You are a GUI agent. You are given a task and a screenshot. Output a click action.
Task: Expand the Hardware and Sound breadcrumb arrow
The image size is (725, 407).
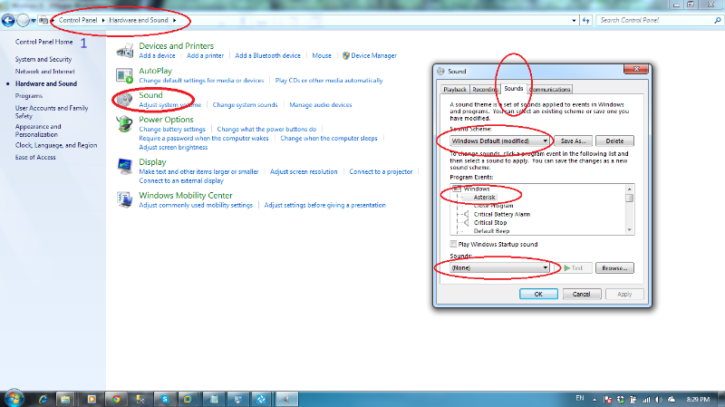coord(174,20)
